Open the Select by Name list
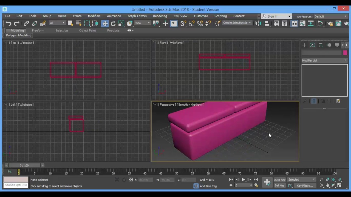The height and width of the screenshot is (197, 351). [x=79, y=24]
